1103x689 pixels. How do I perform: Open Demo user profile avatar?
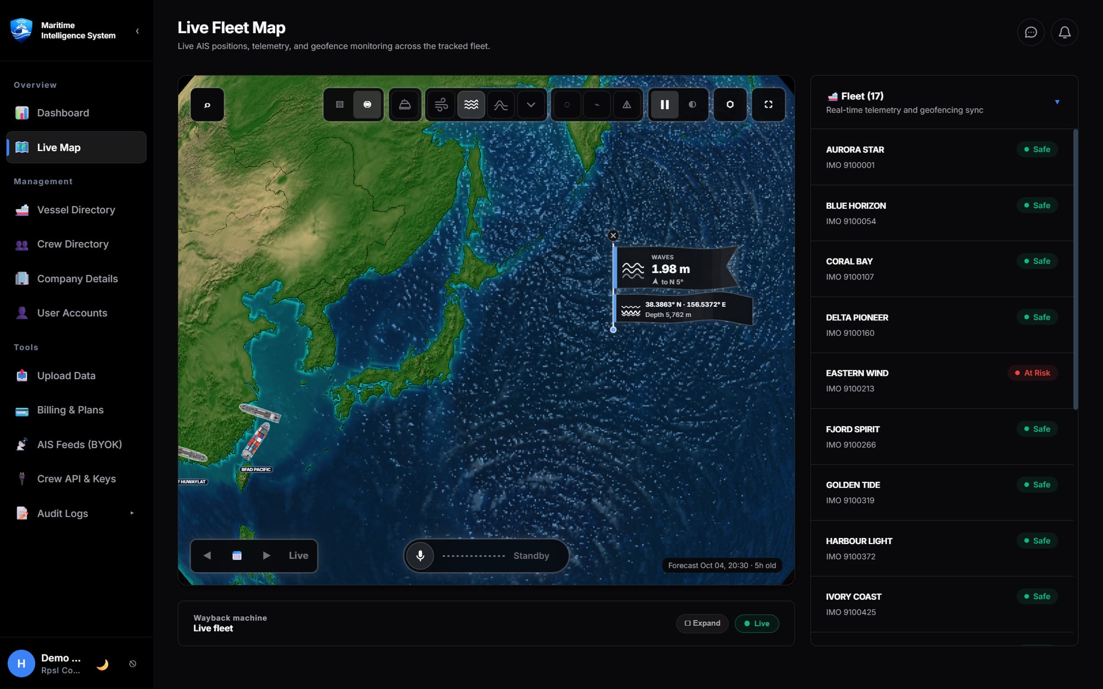click(x=22, y=664)
